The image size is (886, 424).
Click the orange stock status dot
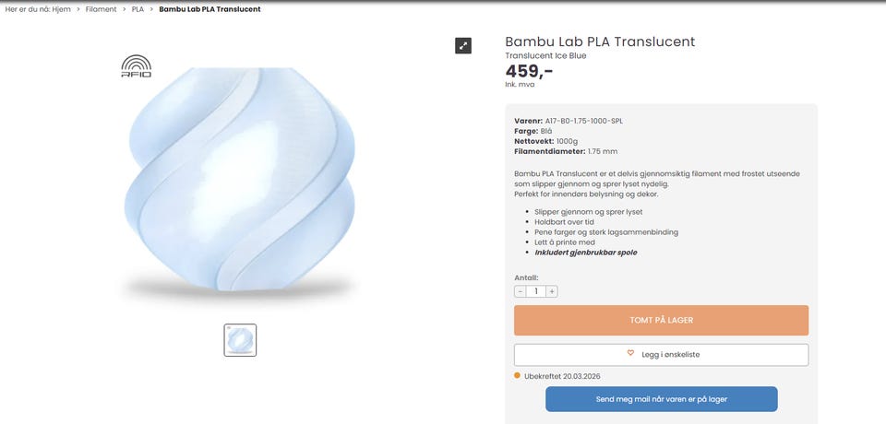(x=518, y=376)
